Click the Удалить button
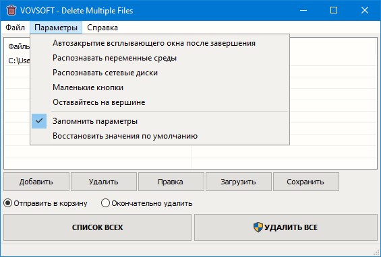The height and width of the screenshot is (257, 381). click(x=104, y=182)
